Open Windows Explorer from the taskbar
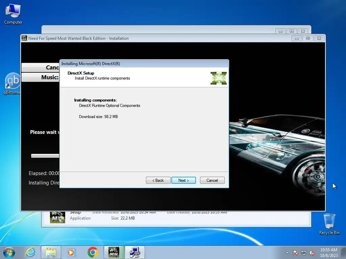 click(x=51, y=252)
